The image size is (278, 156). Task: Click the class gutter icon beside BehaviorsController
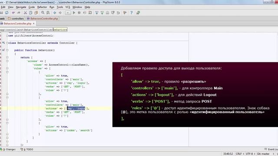click(x=3, y=43)
